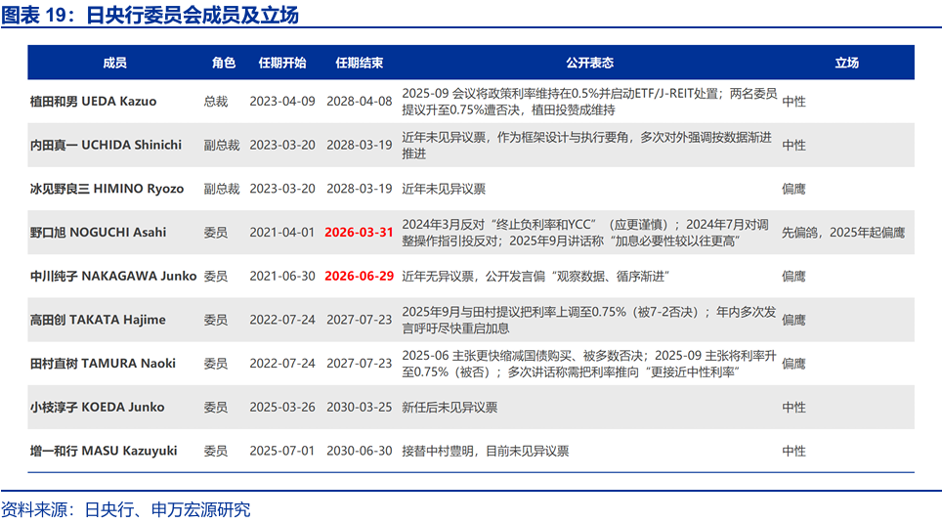Viewport: 942px width, 523px height.
Task: Click the 立场 column header
Action: coord(846,63)
